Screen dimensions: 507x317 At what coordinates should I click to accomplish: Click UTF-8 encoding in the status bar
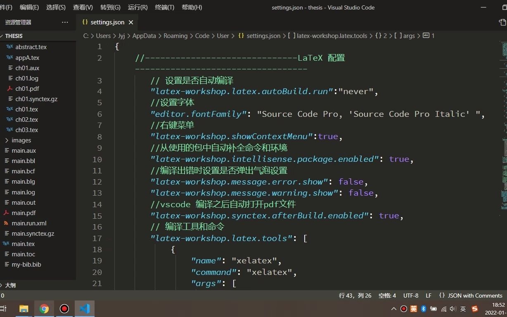click(x=411, y=296)
